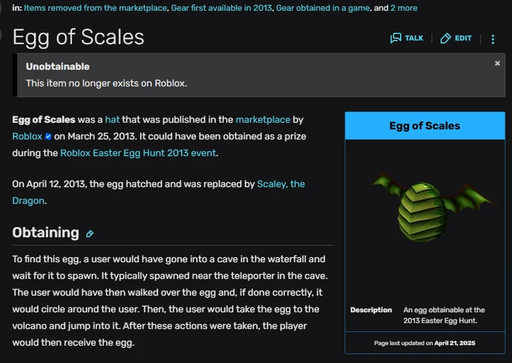This screenshot has height=363, width=512.
Task: Follow the hat link
Action: click(x=112, y=119)
